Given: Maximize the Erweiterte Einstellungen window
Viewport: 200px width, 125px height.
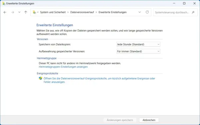Looking at the screenshot, I should point(184,3).
